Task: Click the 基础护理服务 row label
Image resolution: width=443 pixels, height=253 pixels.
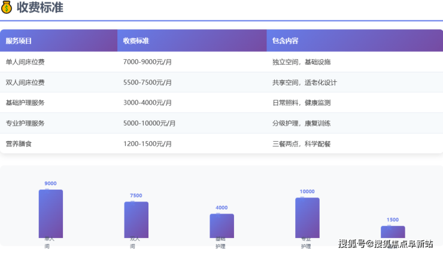Action: tap(25, 103)
